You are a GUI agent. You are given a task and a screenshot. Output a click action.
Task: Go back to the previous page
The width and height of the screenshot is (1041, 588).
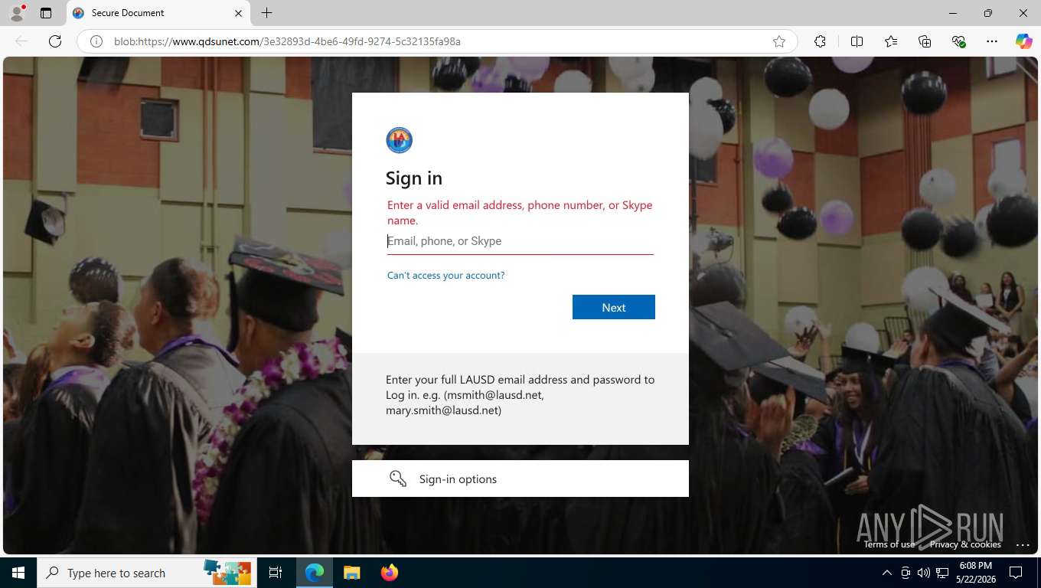pyautogui.click(x=21, y=41)
